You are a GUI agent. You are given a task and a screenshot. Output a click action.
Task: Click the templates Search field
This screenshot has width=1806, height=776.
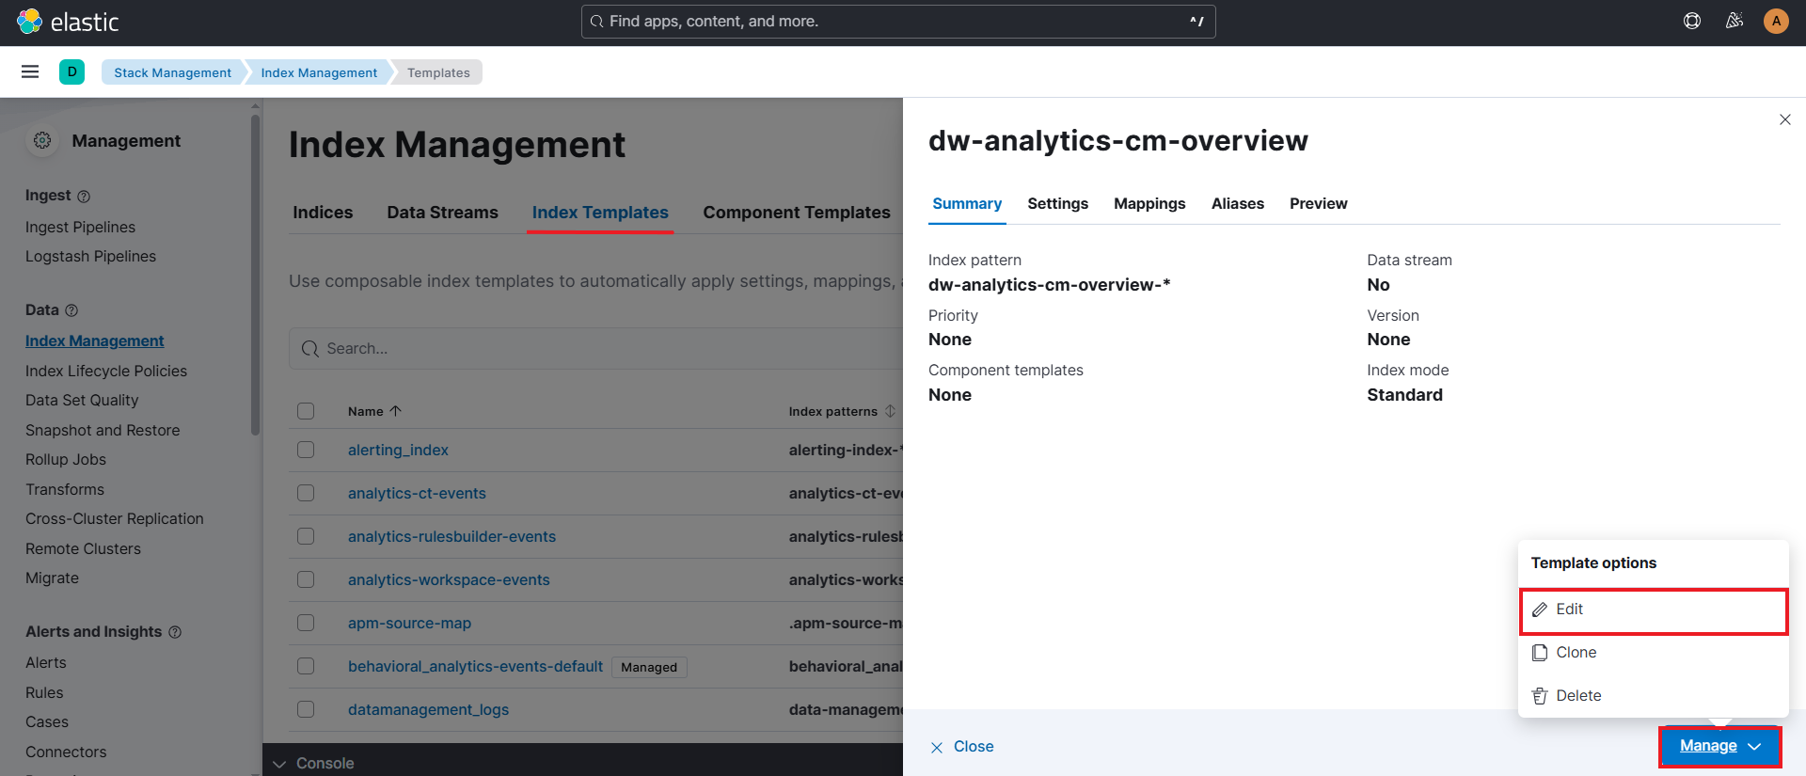(x=596, y=349)
